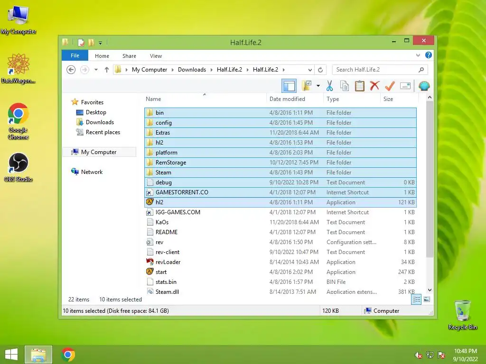The height and width of the screenshot is (364, 486).
Task: Click the Forward navigation arrow
Action: point(84,70)
